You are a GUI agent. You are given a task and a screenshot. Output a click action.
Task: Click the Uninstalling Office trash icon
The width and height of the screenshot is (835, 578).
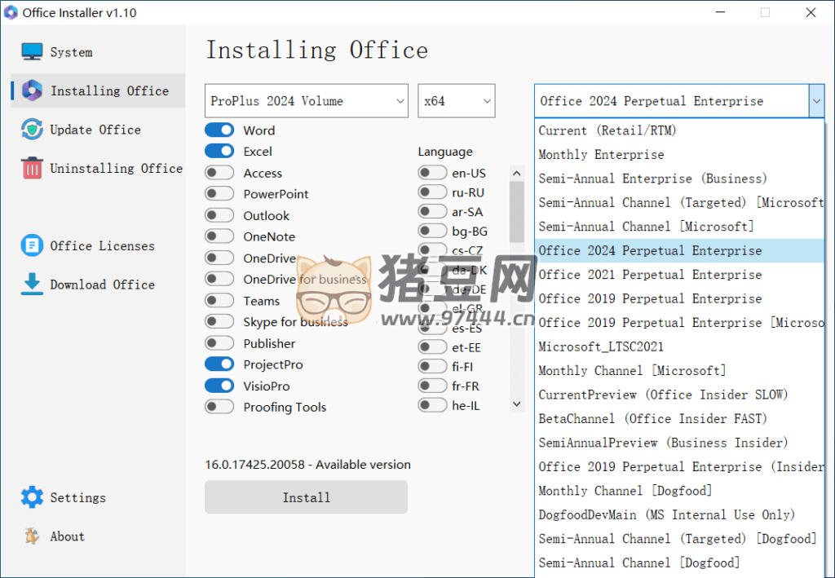point(32,168)
